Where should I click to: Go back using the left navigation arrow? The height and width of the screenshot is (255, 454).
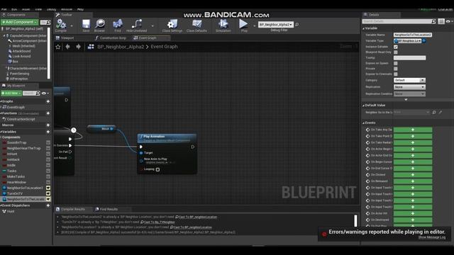point(68,47)
